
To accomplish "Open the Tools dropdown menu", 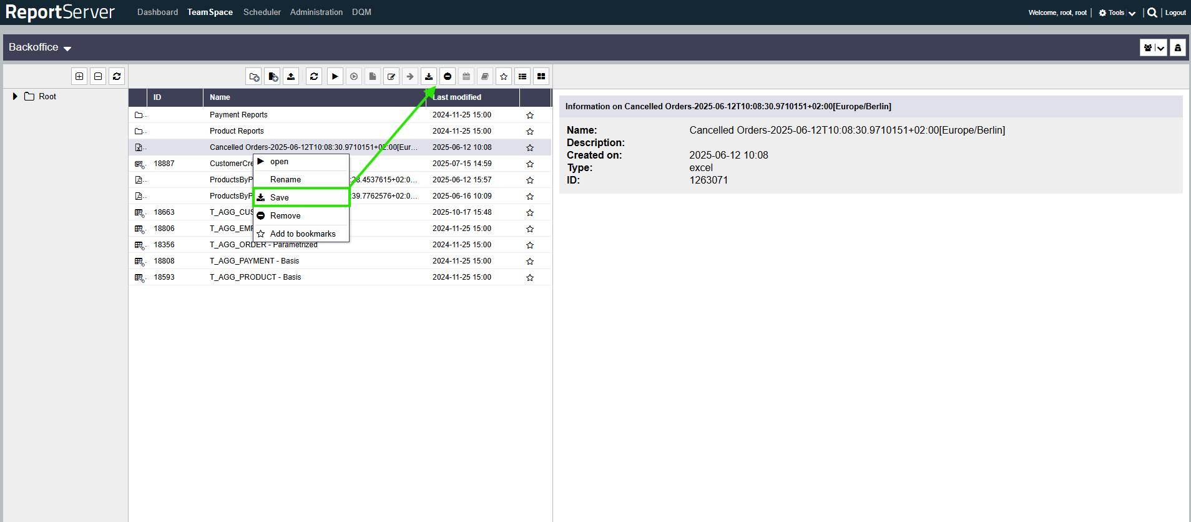I will [x=1117, y=12].
